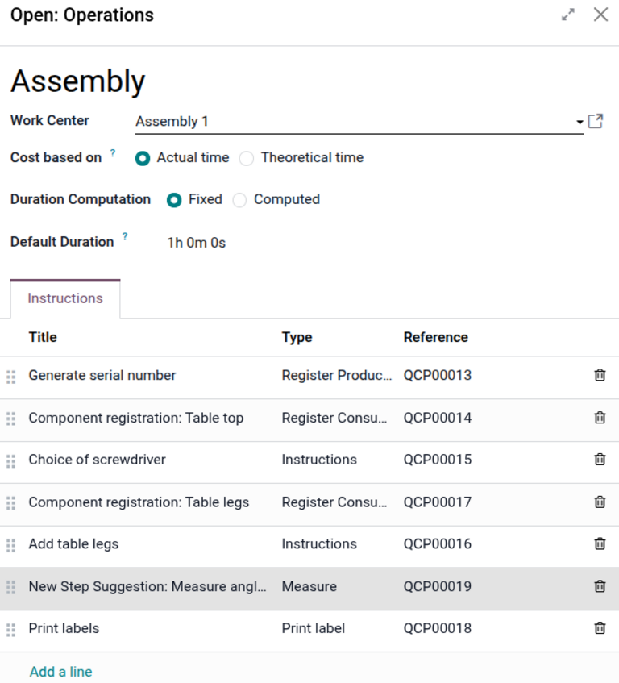Image resolution: width=619 pixels, height=683 pixels.
Task: Select Computed duration computation
Action: coord(239,200)
